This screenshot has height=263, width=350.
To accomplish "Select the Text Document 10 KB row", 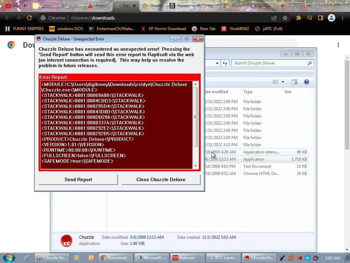I will tap(256, 166).
